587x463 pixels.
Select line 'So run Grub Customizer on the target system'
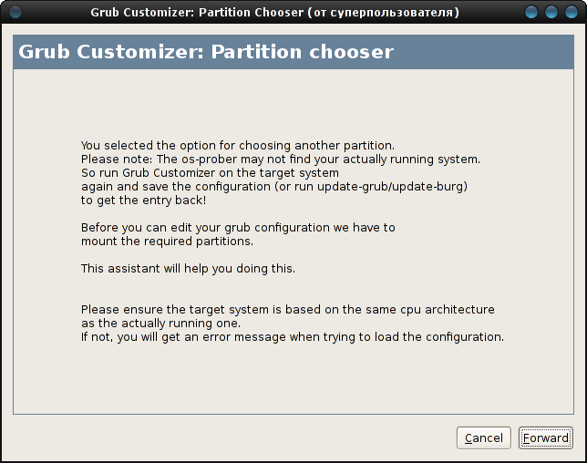(210, 172)
